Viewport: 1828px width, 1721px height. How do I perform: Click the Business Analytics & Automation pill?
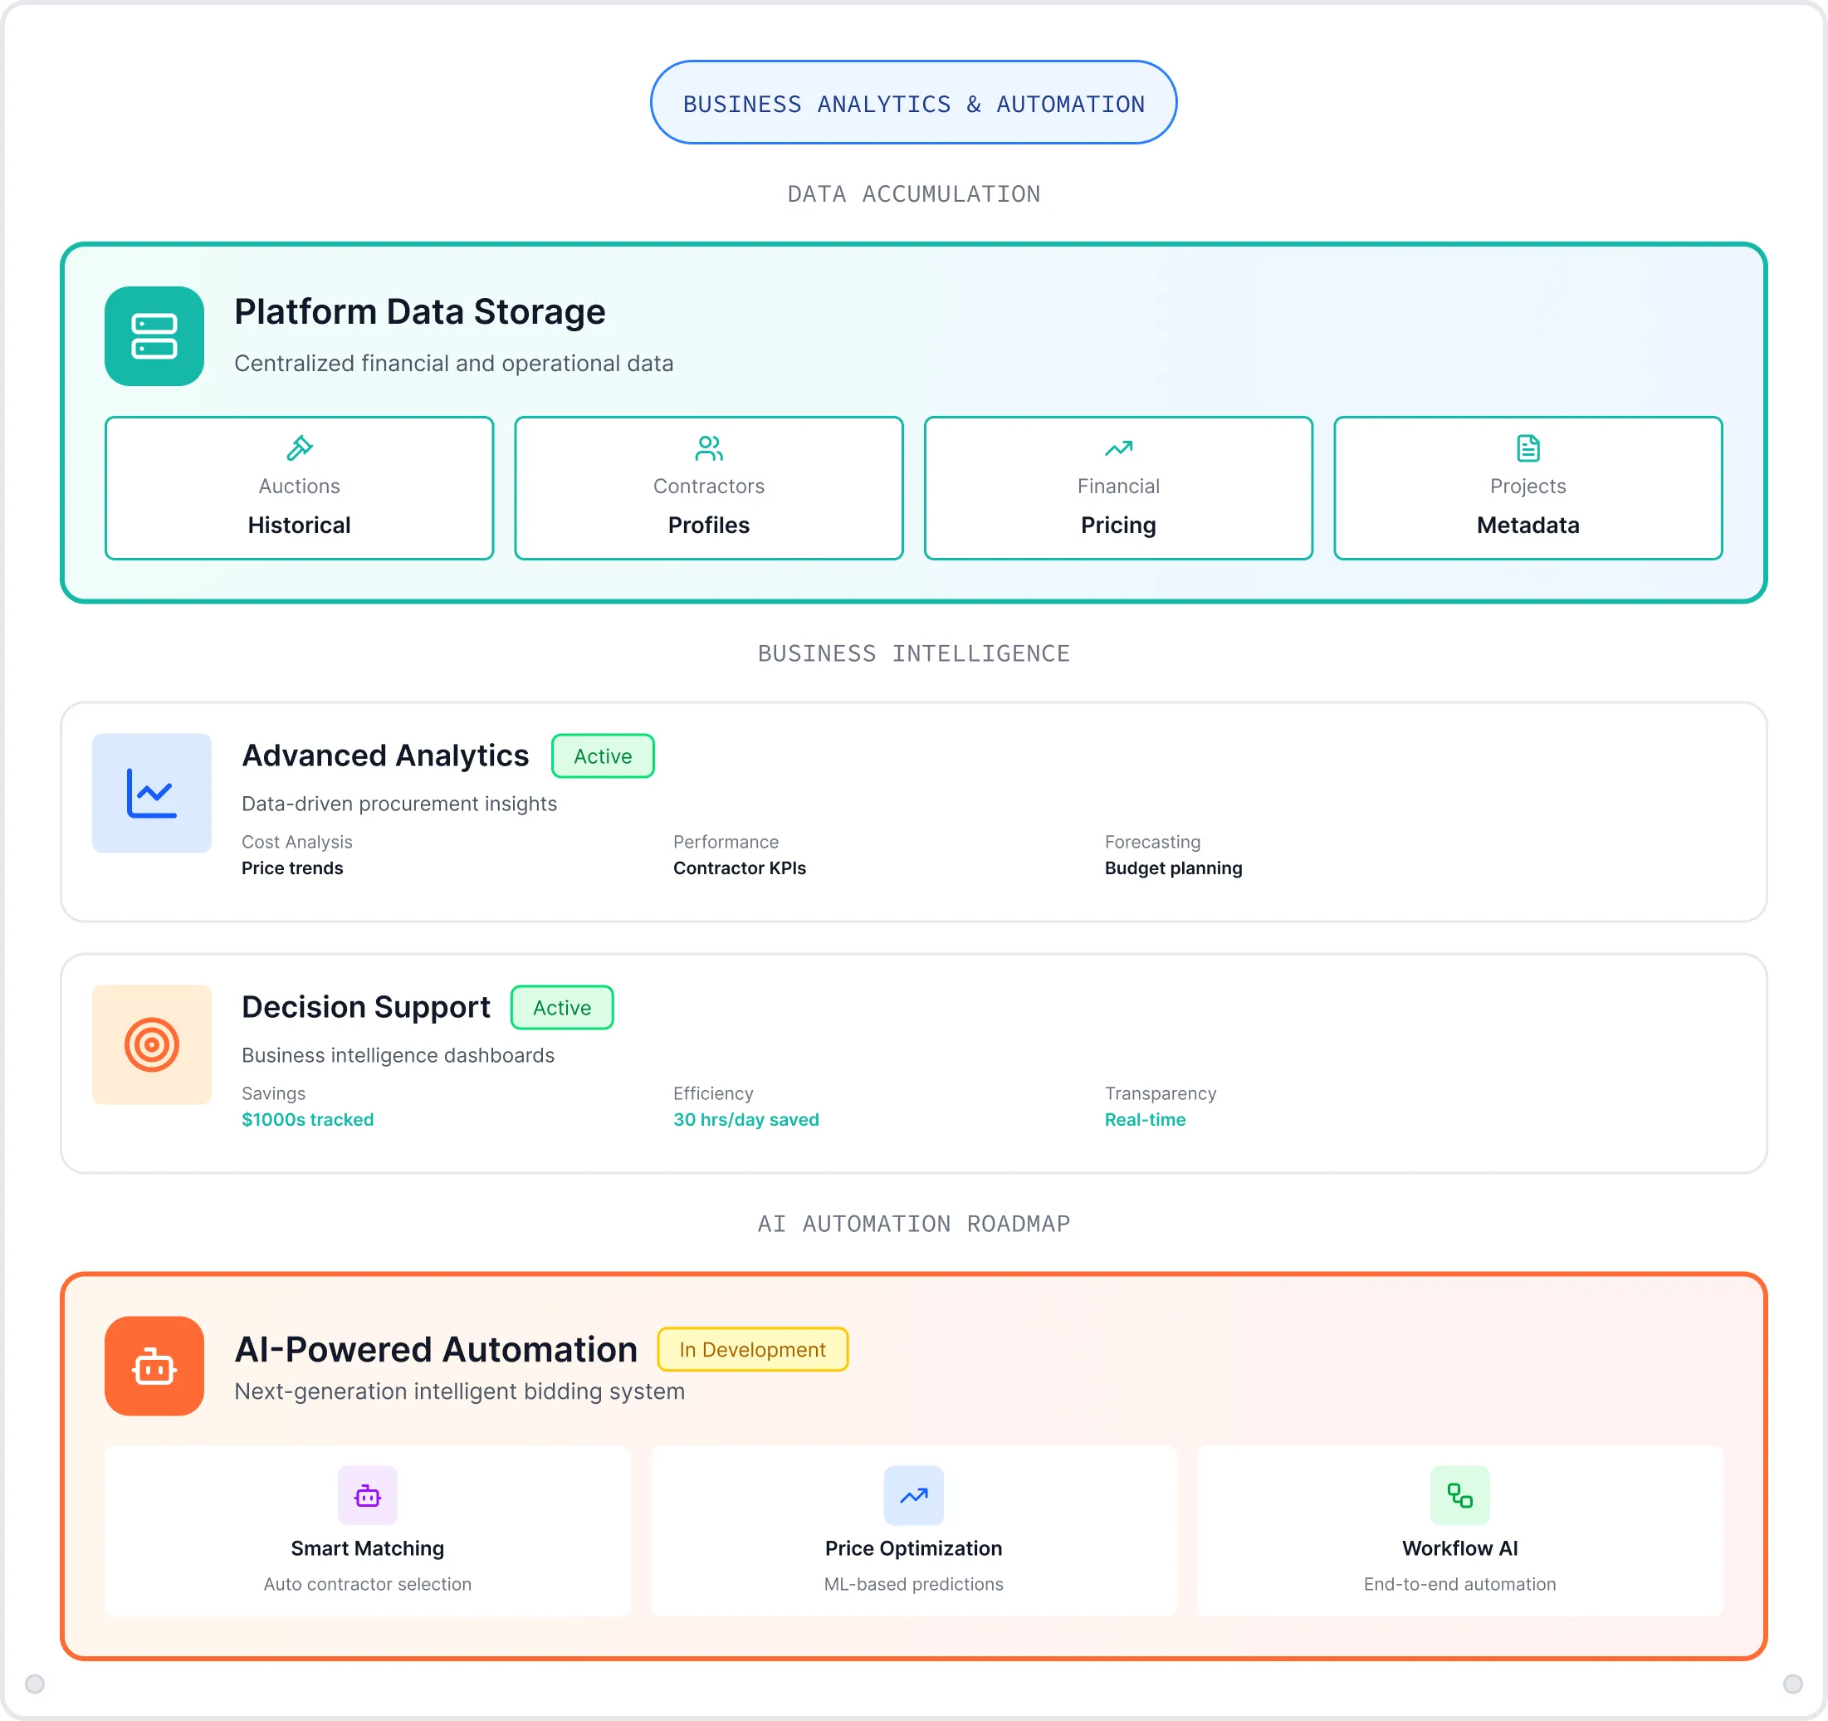click(913, 103)
